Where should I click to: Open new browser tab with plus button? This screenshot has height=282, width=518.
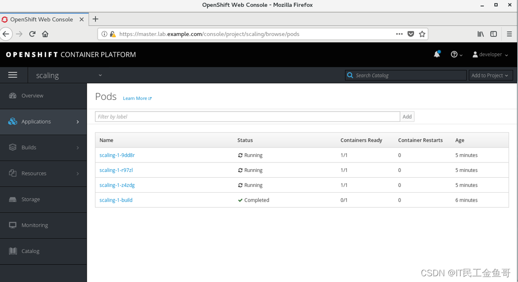pos(95,19)
